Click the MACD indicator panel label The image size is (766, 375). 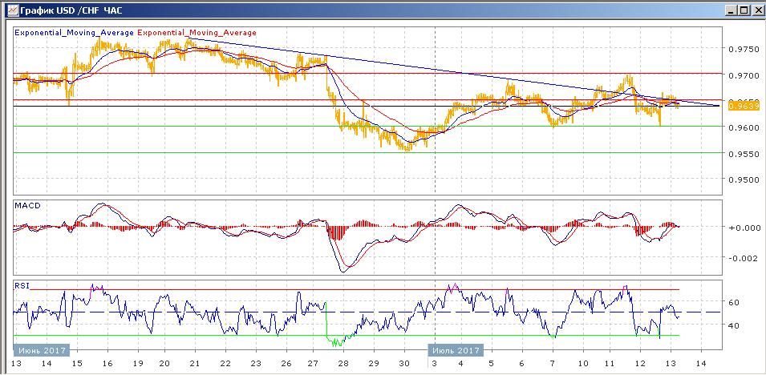tap(28, 206)
